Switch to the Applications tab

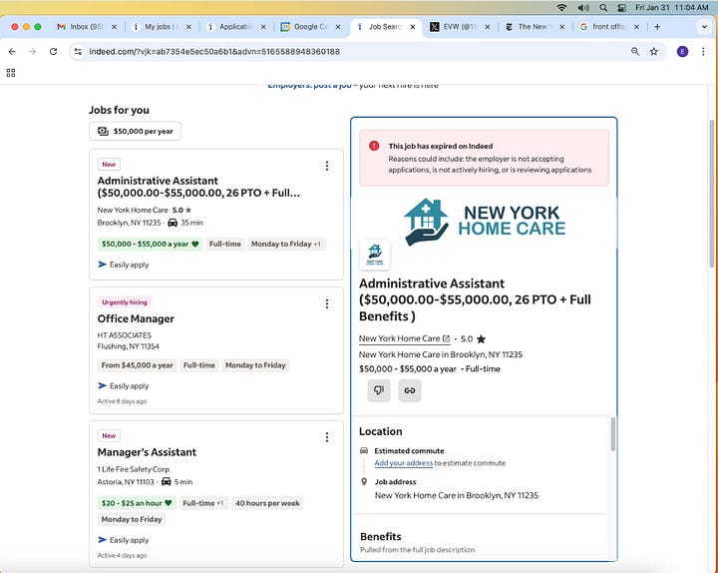click(x=230, y=27)
